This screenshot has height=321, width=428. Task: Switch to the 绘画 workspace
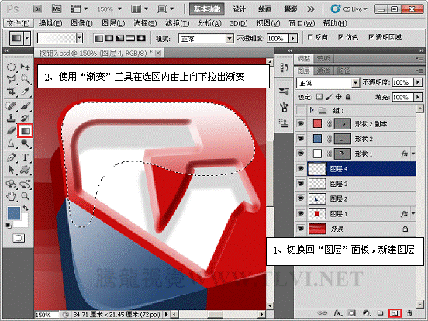(264, 9)
